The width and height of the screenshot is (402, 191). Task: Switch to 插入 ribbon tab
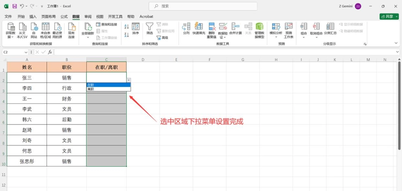33,16
